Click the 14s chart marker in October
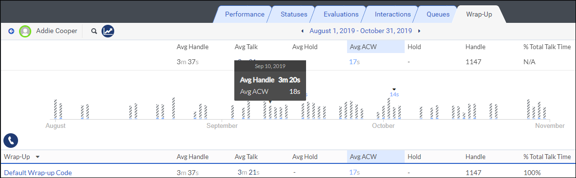 coord(394,94)
